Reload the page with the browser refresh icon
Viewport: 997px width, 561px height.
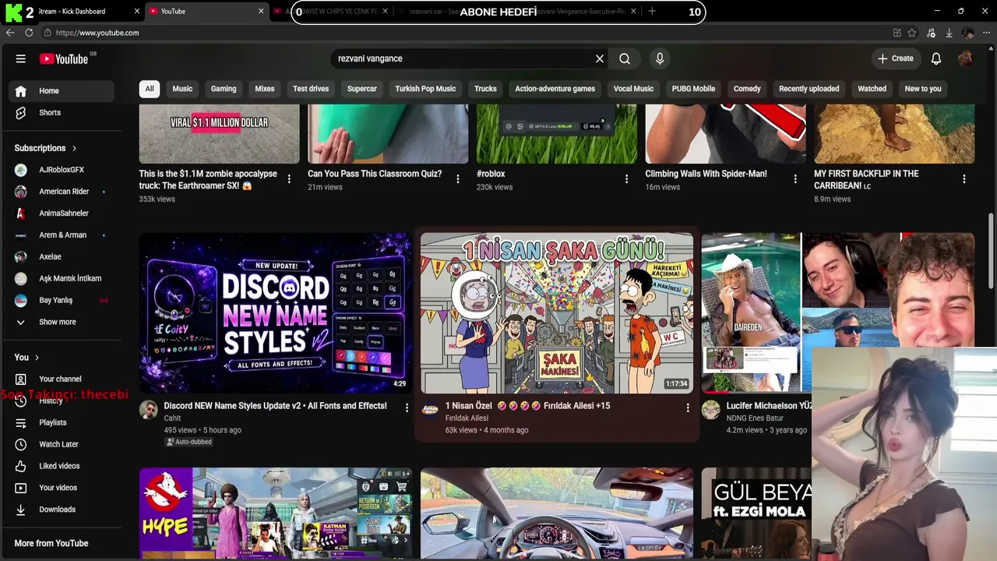pyautogui.click(x=29, y=33)
